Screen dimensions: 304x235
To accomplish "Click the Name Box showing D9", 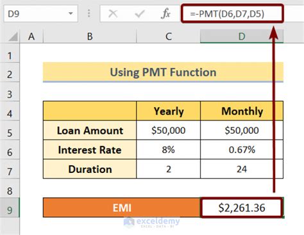I will (40, 14).
